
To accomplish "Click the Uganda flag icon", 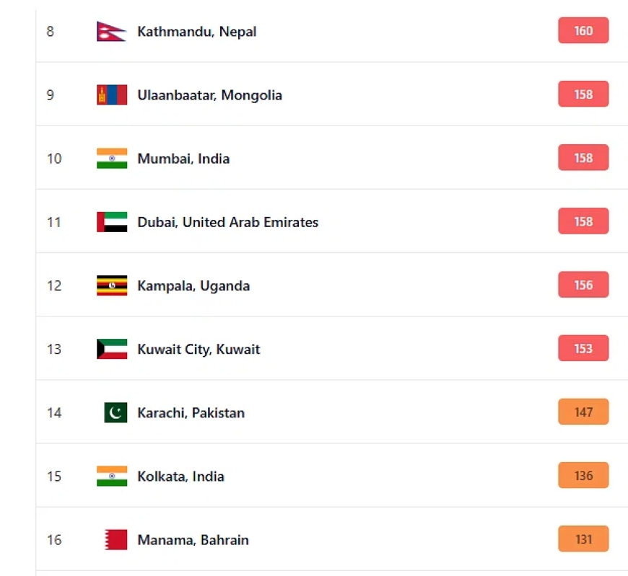I will (112, 285).
